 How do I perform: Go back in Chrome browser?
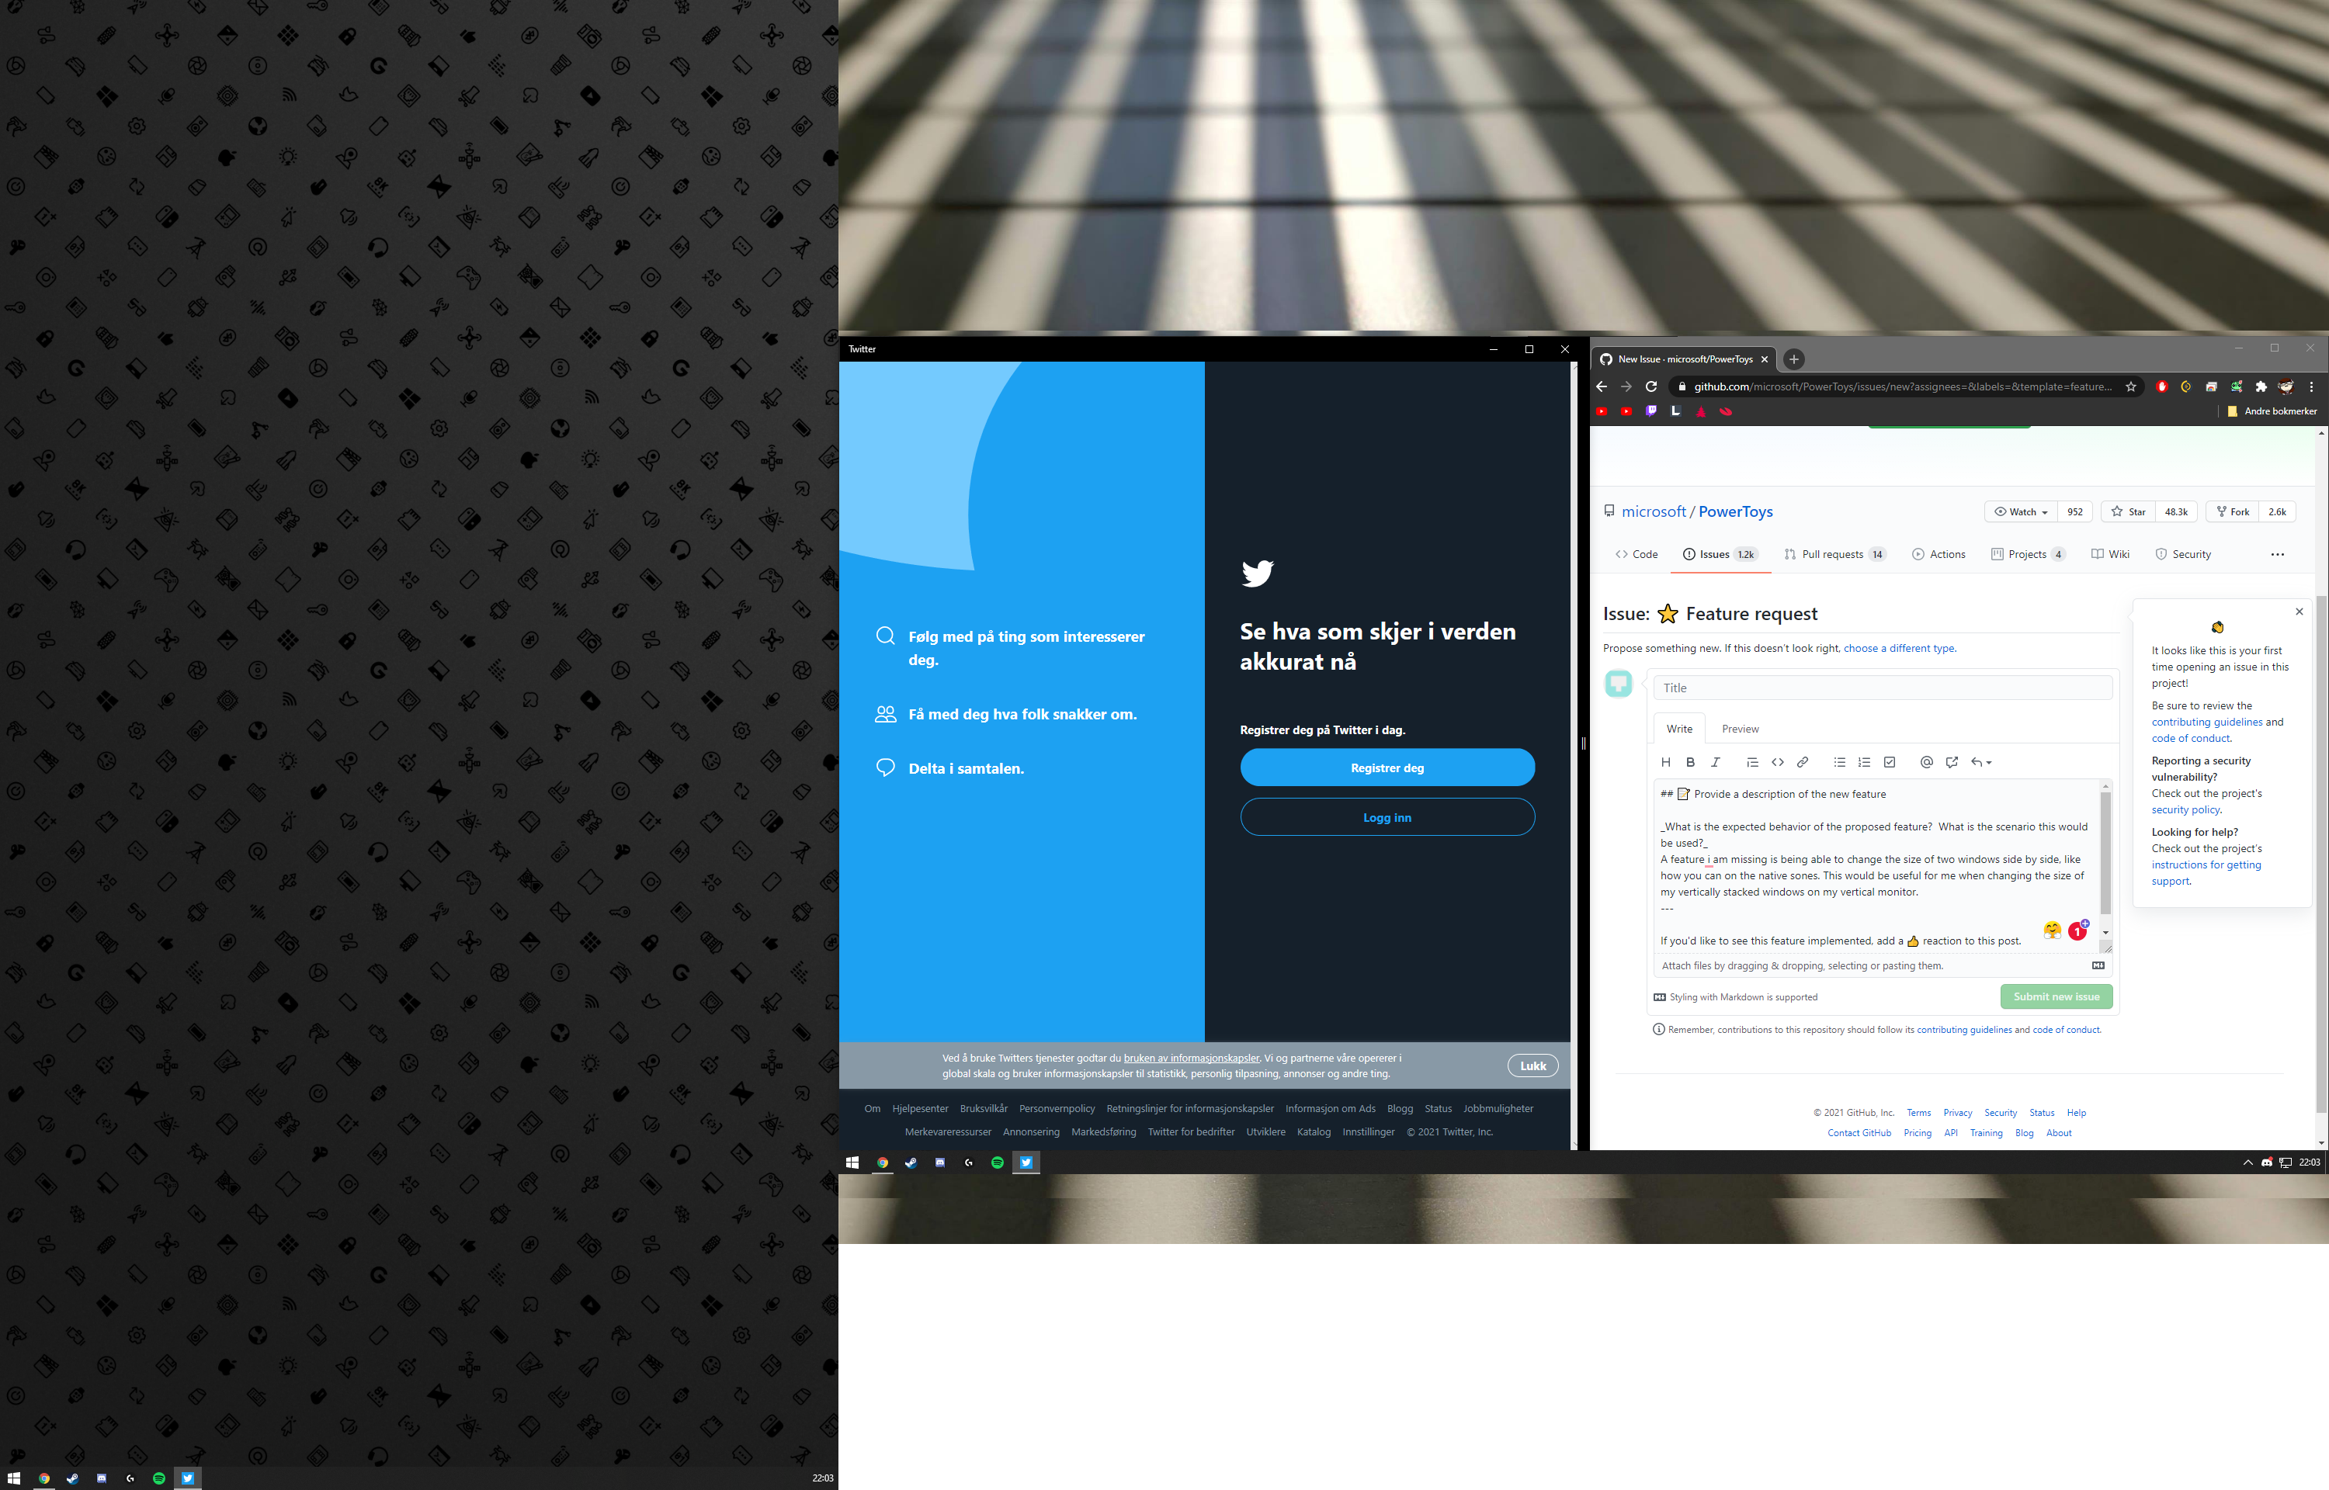(x=1602, y=387)
